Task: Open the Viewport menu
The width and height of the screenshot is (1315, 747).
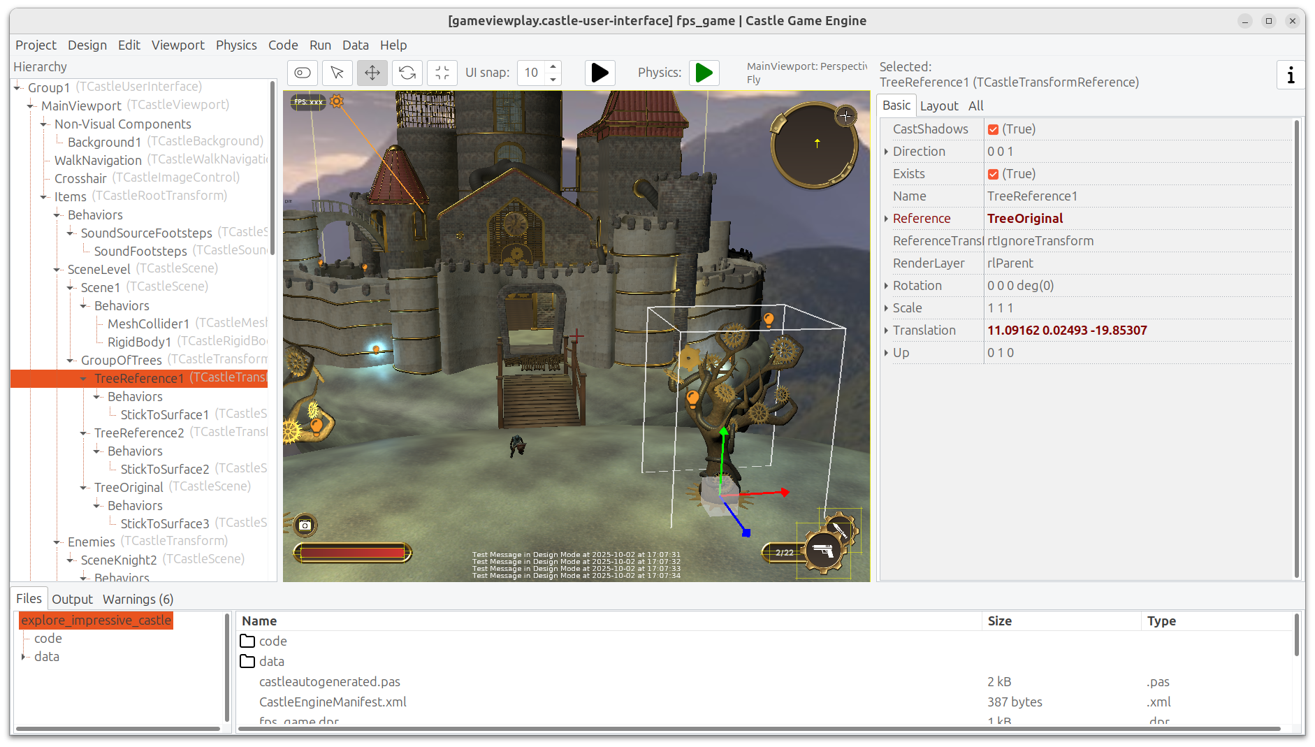Action: (177, 45)
